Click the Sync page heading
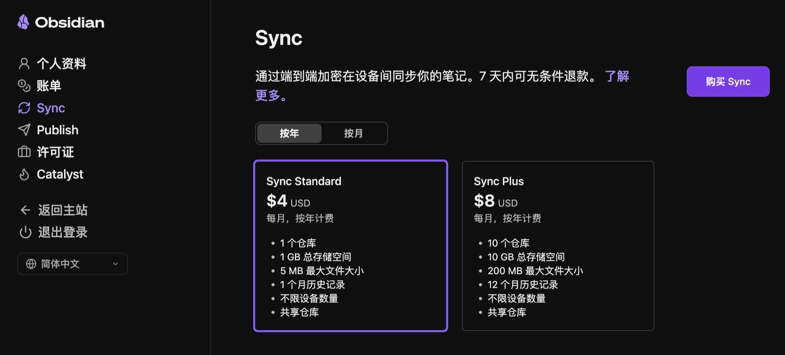Image resolution: width=785 pixels, height=355 pixels. [x=278, y=38]
